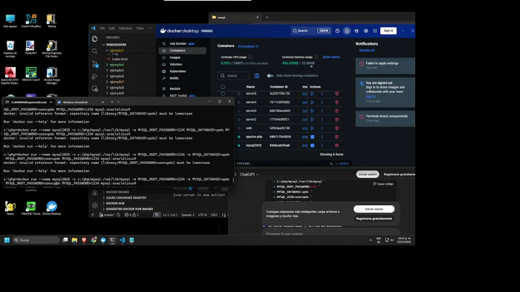Start the server2 container
Screen dimensions: 520x292
[x=312, y=120]
